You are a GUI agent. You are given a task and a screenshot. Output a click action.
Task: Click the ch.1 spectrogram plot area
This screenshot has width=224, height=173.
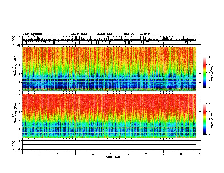(109, 69)
